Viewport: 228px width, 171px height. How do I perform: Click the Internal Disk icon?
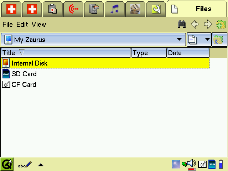[x=6, y=63]
